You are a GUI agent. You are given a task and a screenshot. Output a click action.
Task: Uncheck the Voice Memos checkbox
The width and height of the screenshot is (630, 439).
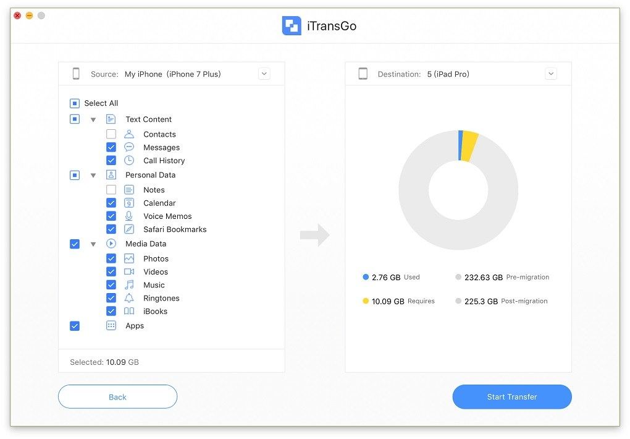[x=111, y=216]
